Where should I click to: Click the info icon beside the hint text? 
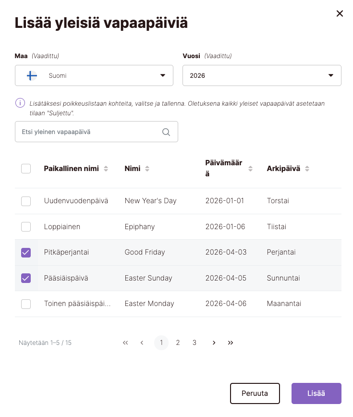coord(20,103)
